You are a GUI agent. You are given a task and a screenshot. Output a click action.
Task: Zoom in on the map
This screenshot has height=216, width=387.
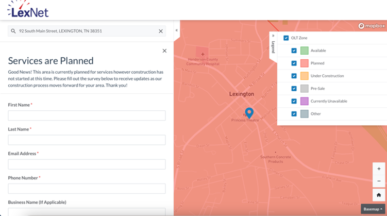point(379,169)
